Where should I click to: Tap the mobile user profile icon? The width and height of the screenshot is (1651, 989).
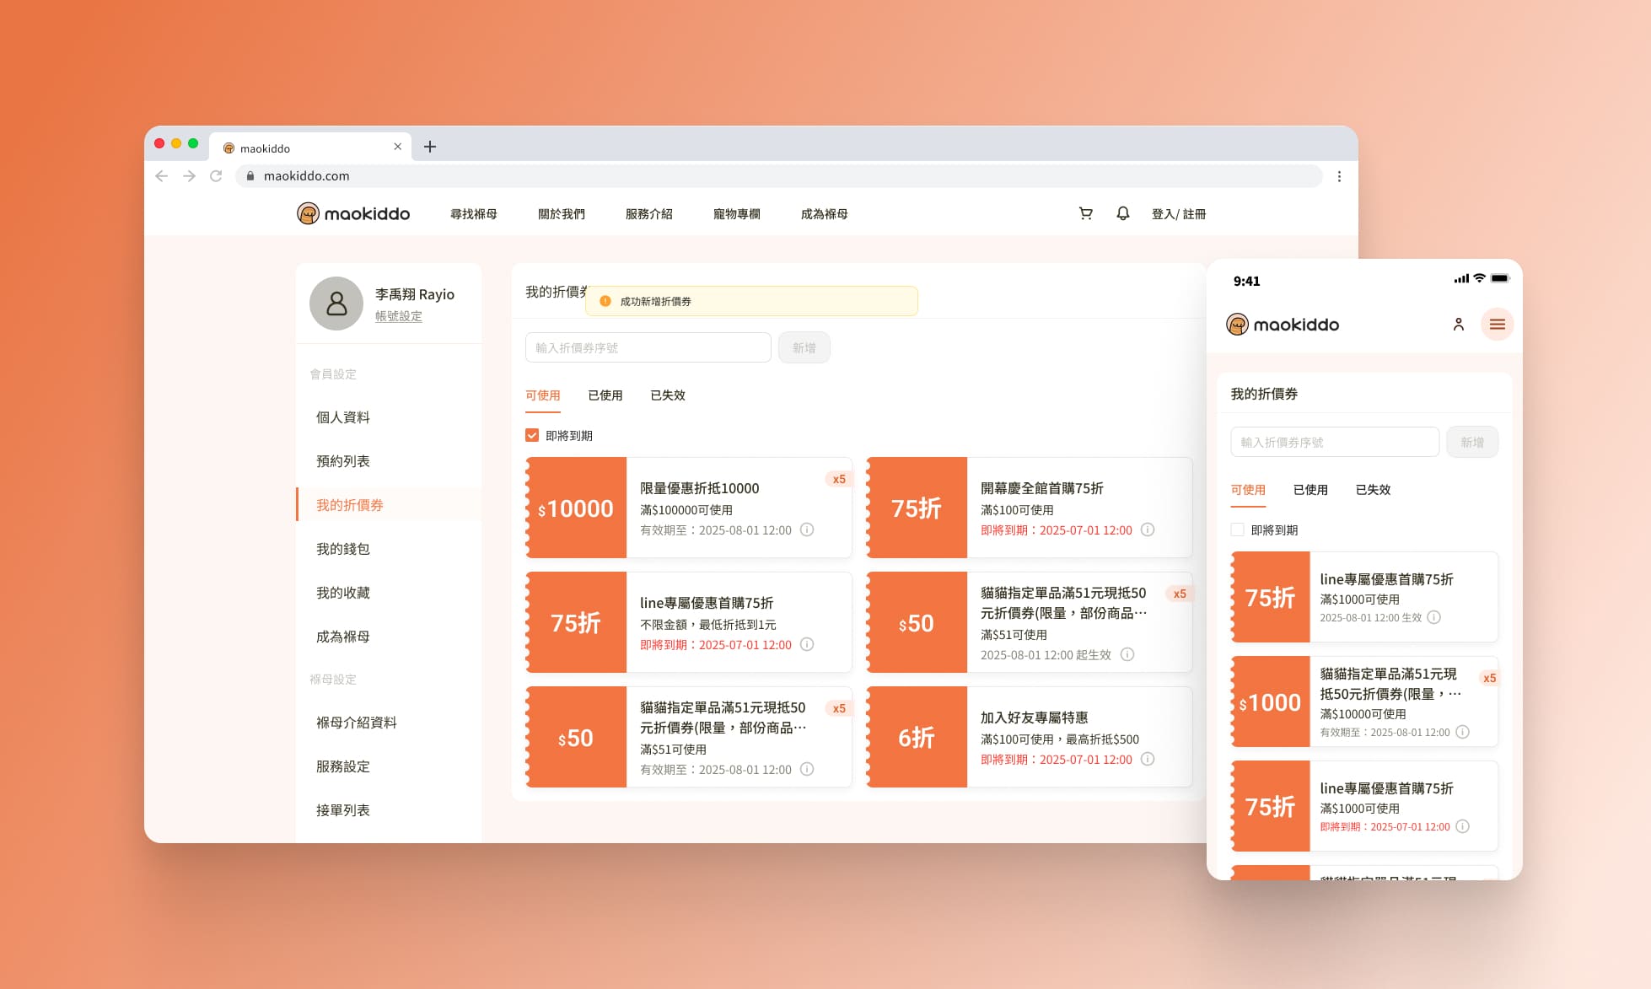pos(1458,324)
